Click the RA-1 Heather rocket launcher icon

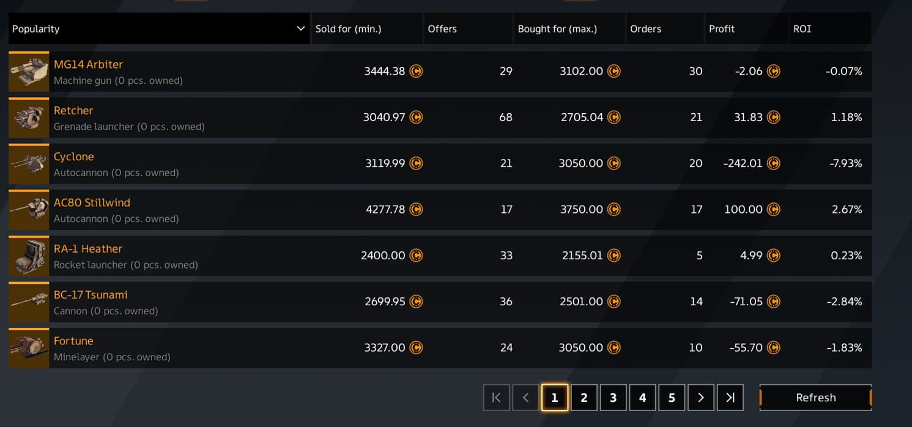[x=29, y=256]
